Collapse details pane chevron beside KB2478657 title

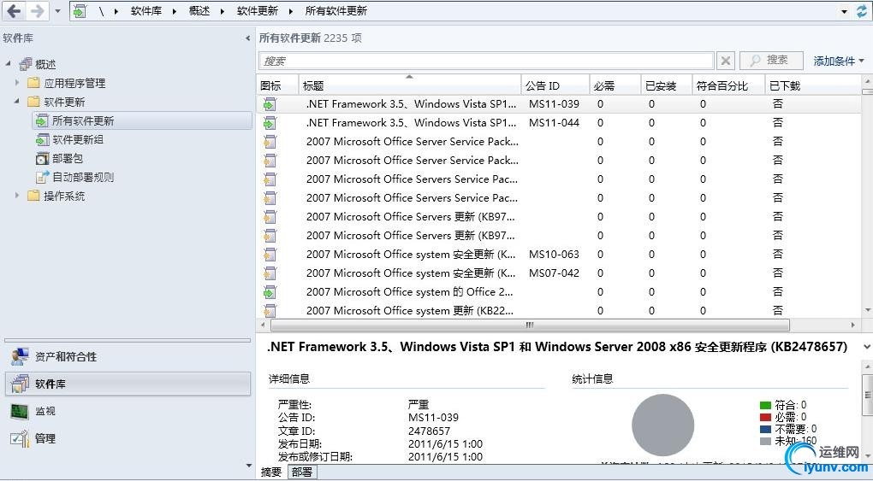pos(867,347)
